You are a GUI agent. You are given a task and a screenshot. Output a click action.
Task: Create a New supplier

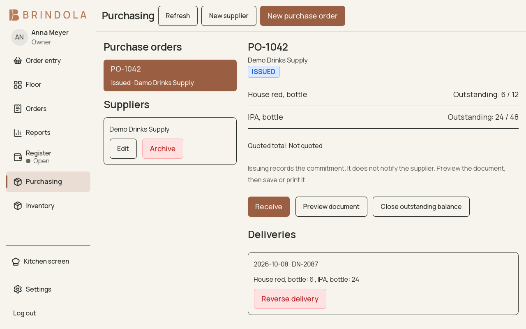pos(229,16)
